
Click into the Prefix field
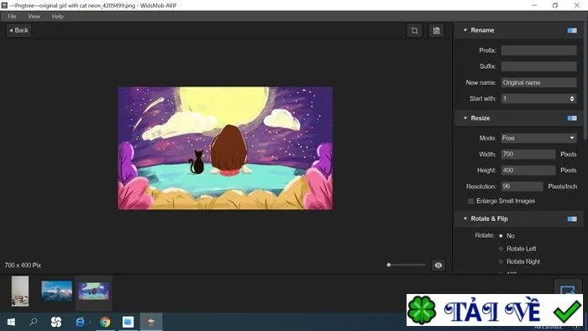[539, 50]
